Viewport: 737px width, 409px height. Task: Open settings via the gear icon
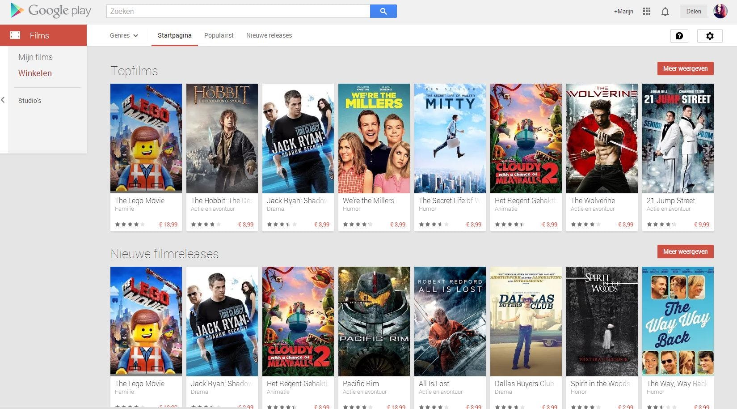[x=710, y=36]
